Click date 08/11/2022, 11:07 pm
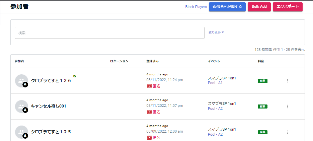 (165, 105)
